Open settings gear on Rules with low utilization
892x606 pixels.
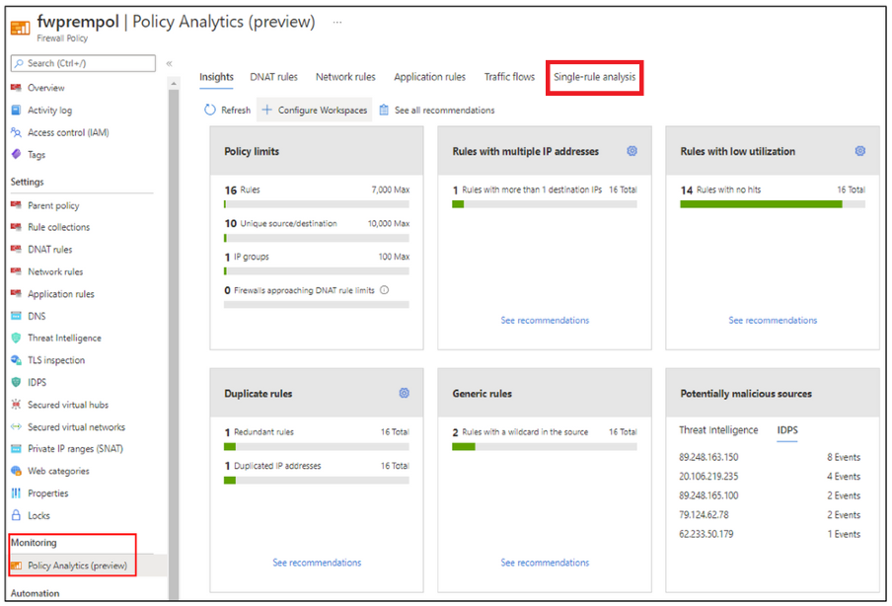[860, 151]
